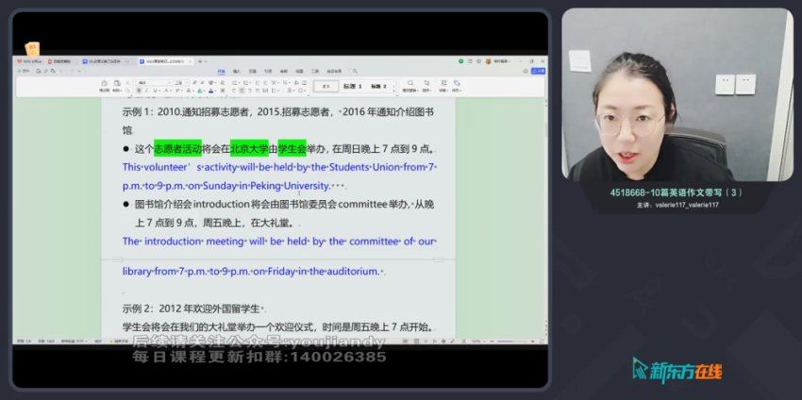This screenshot has width=802, height=400.
Task: Open the 开始 (Home) ribbon tab
Action: coord(221,71)
